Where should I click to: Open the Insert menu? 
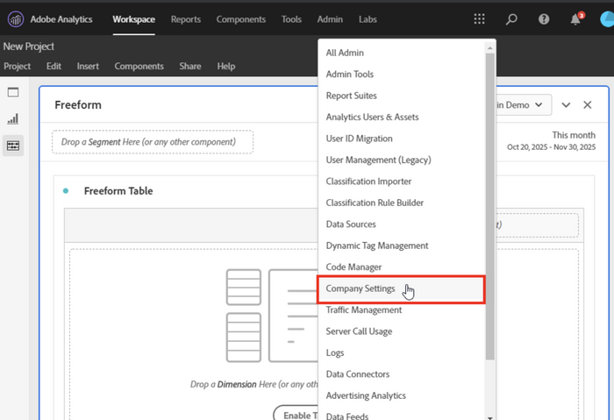point(88,66)
